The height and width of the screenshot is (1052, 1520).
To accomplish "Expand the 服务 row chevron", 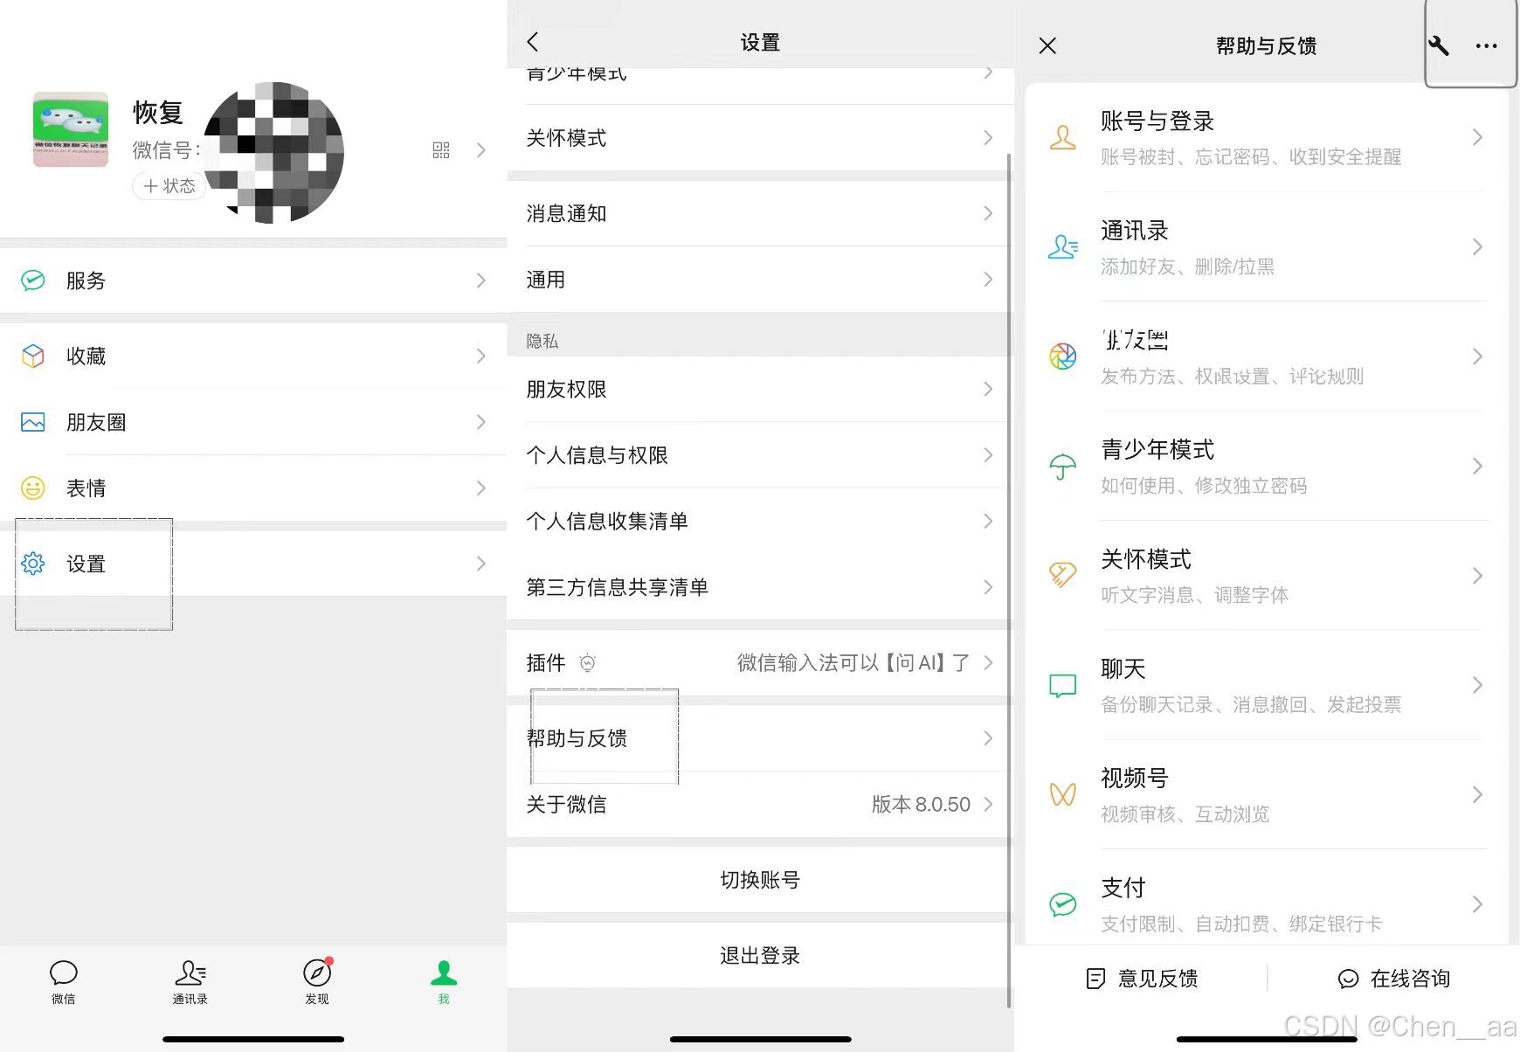I will (480, 280).
